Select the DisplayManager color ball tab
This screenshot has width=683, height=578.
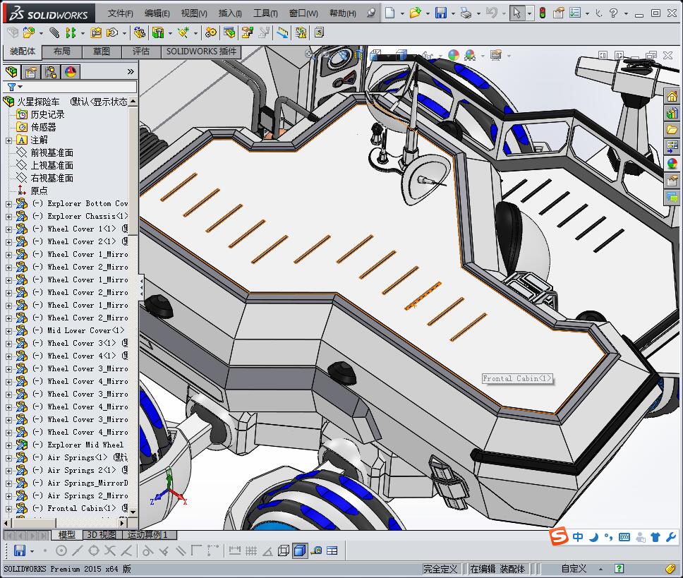[x=71, y=71]
